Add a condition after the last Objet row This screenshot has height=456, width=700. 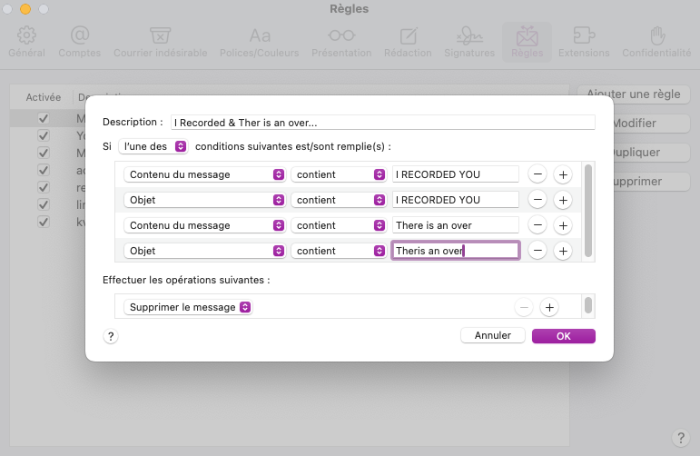point(562,251)
